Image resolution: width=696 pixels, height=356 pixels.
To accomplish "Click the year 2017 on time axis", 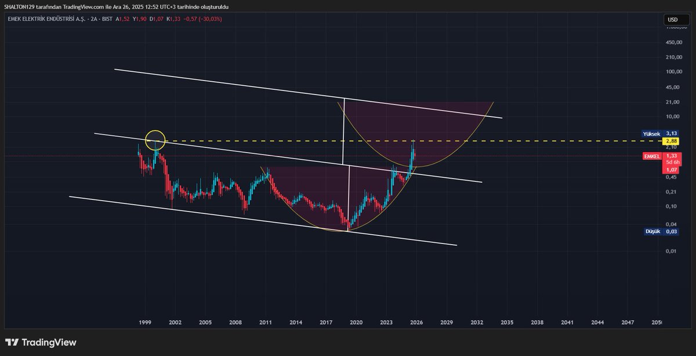I will coord(326,322).
